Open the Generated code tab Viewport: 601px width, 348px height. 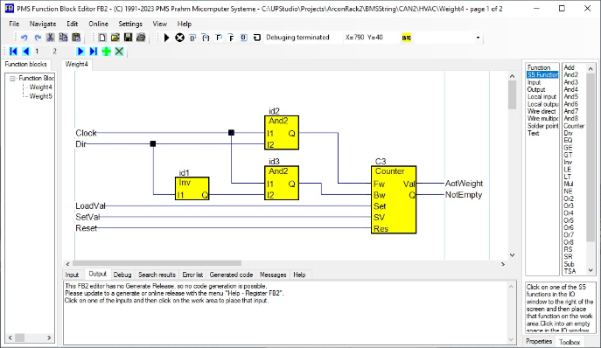[231, 275]
